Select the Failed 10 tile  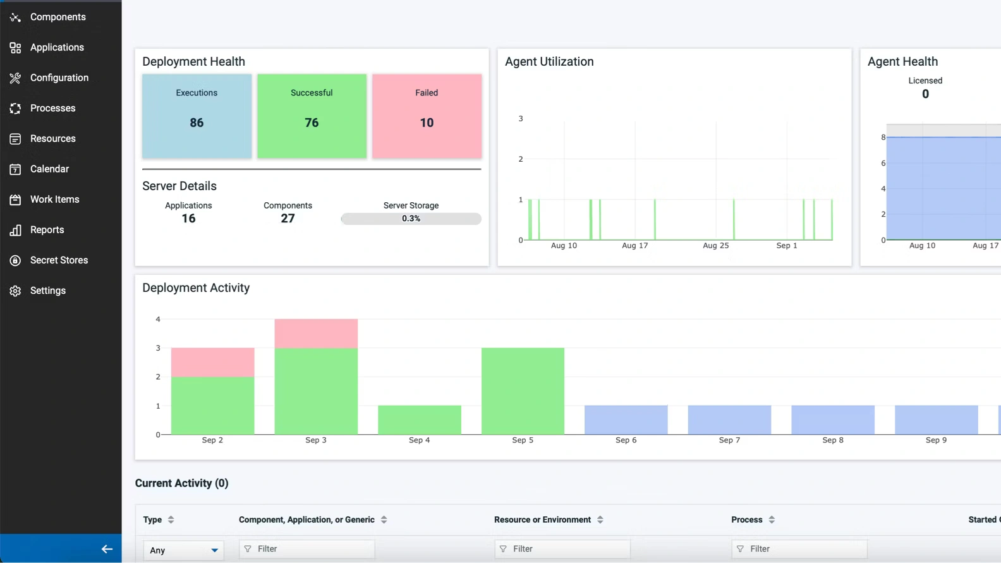427,116
